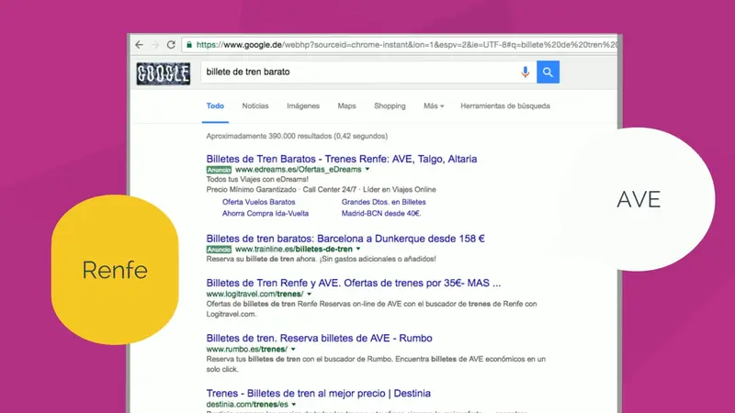
Task: Expand the arrow next to the edreams.es URL
Action: click(367, 169)
